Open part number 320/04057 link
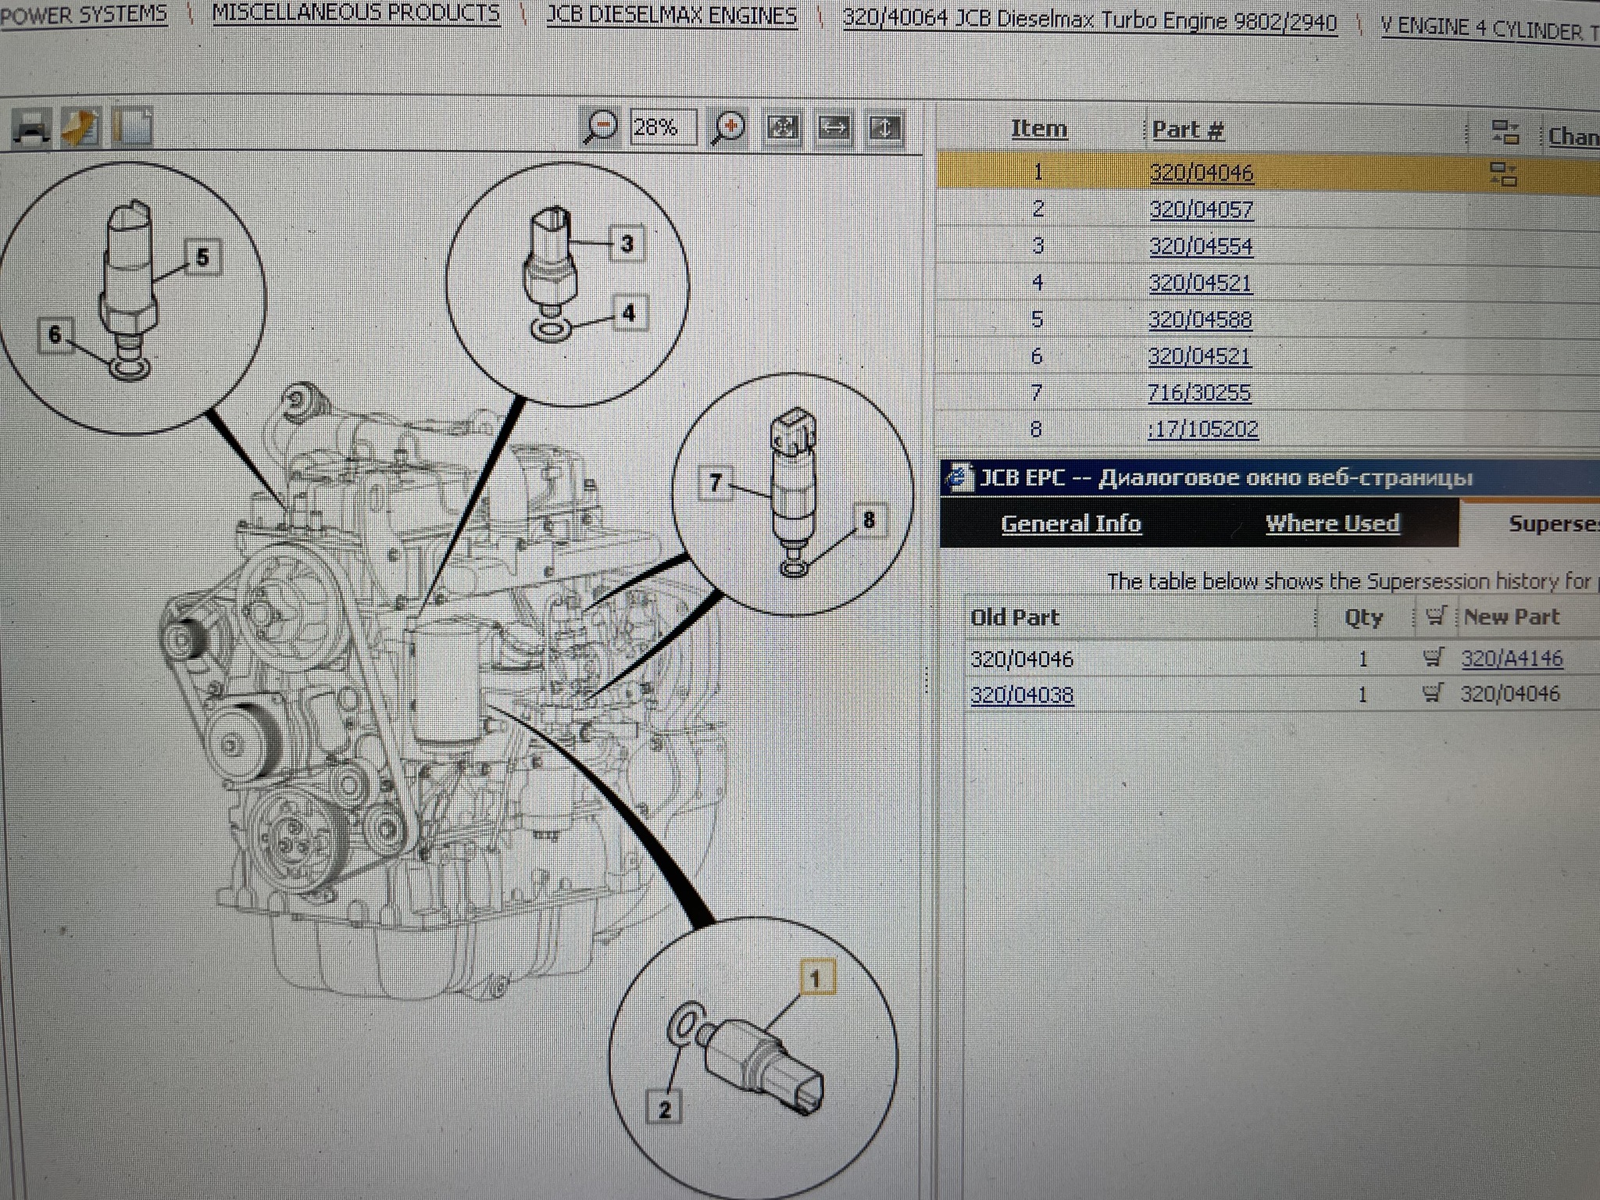This screenshot has width=1600, height=1200. pyautogui.click(x=1201, y=209)
